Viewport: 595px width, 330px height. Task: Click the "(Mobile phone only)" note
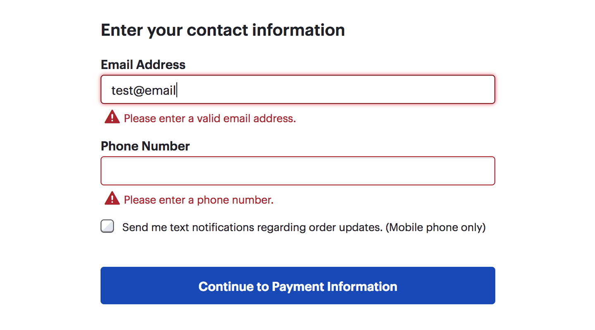(436, 227)
